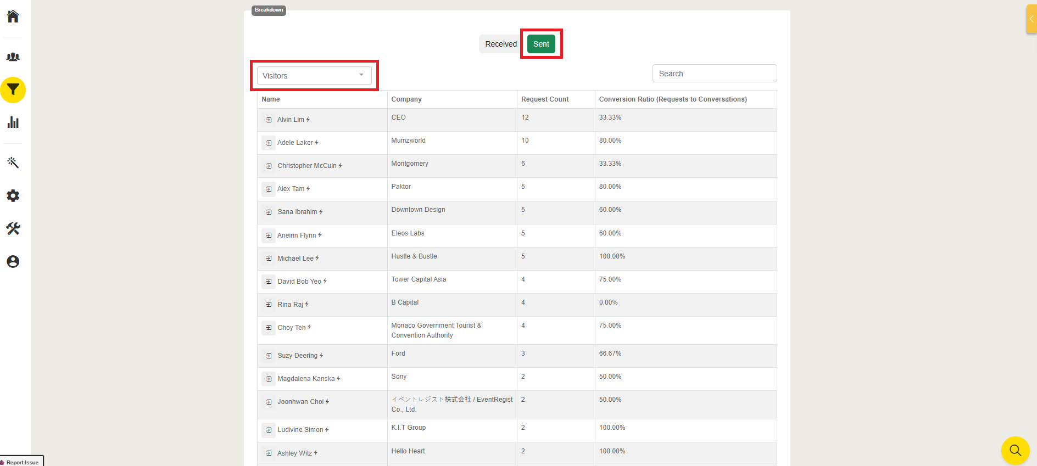
Task: Select request count 12 for Alvin Lim
Action: [525, 117]
